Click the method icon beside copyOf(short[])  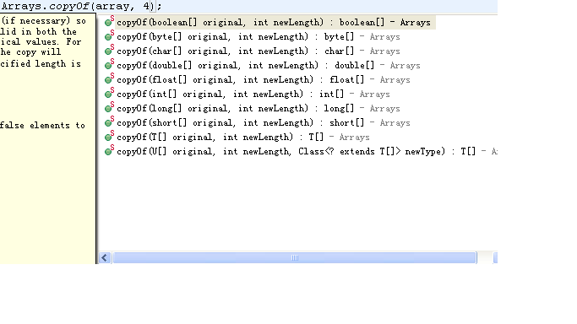(109, 122)
